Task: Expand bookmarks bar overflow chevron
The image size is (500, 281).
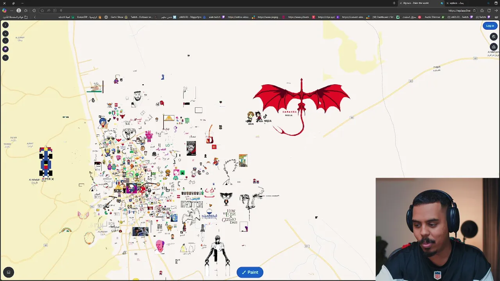Action: 35,17
